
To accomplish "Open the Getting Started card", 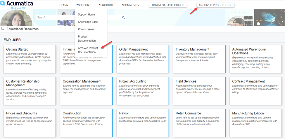I will (30, 59).
